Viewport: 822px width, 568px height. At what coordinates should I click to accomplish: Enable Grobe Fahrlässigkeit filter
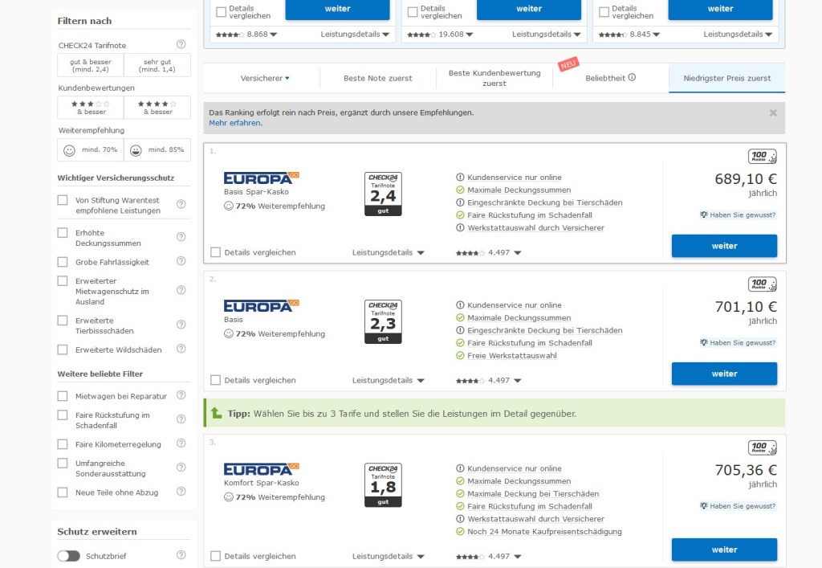click(63, 262)
